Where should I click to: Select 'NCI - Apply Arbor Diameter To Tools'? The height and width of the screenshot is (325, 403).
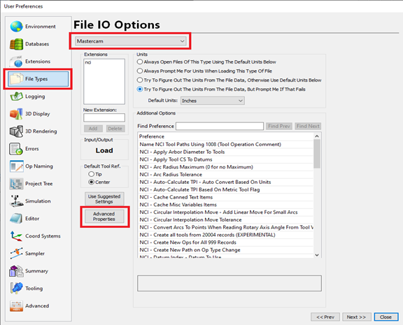(226, 152)
